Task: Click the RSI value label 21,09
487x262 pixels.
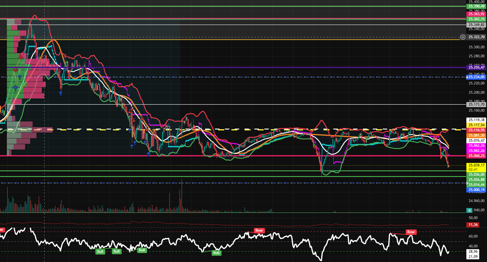Action: pyautogui.click(x=473, y=257)
